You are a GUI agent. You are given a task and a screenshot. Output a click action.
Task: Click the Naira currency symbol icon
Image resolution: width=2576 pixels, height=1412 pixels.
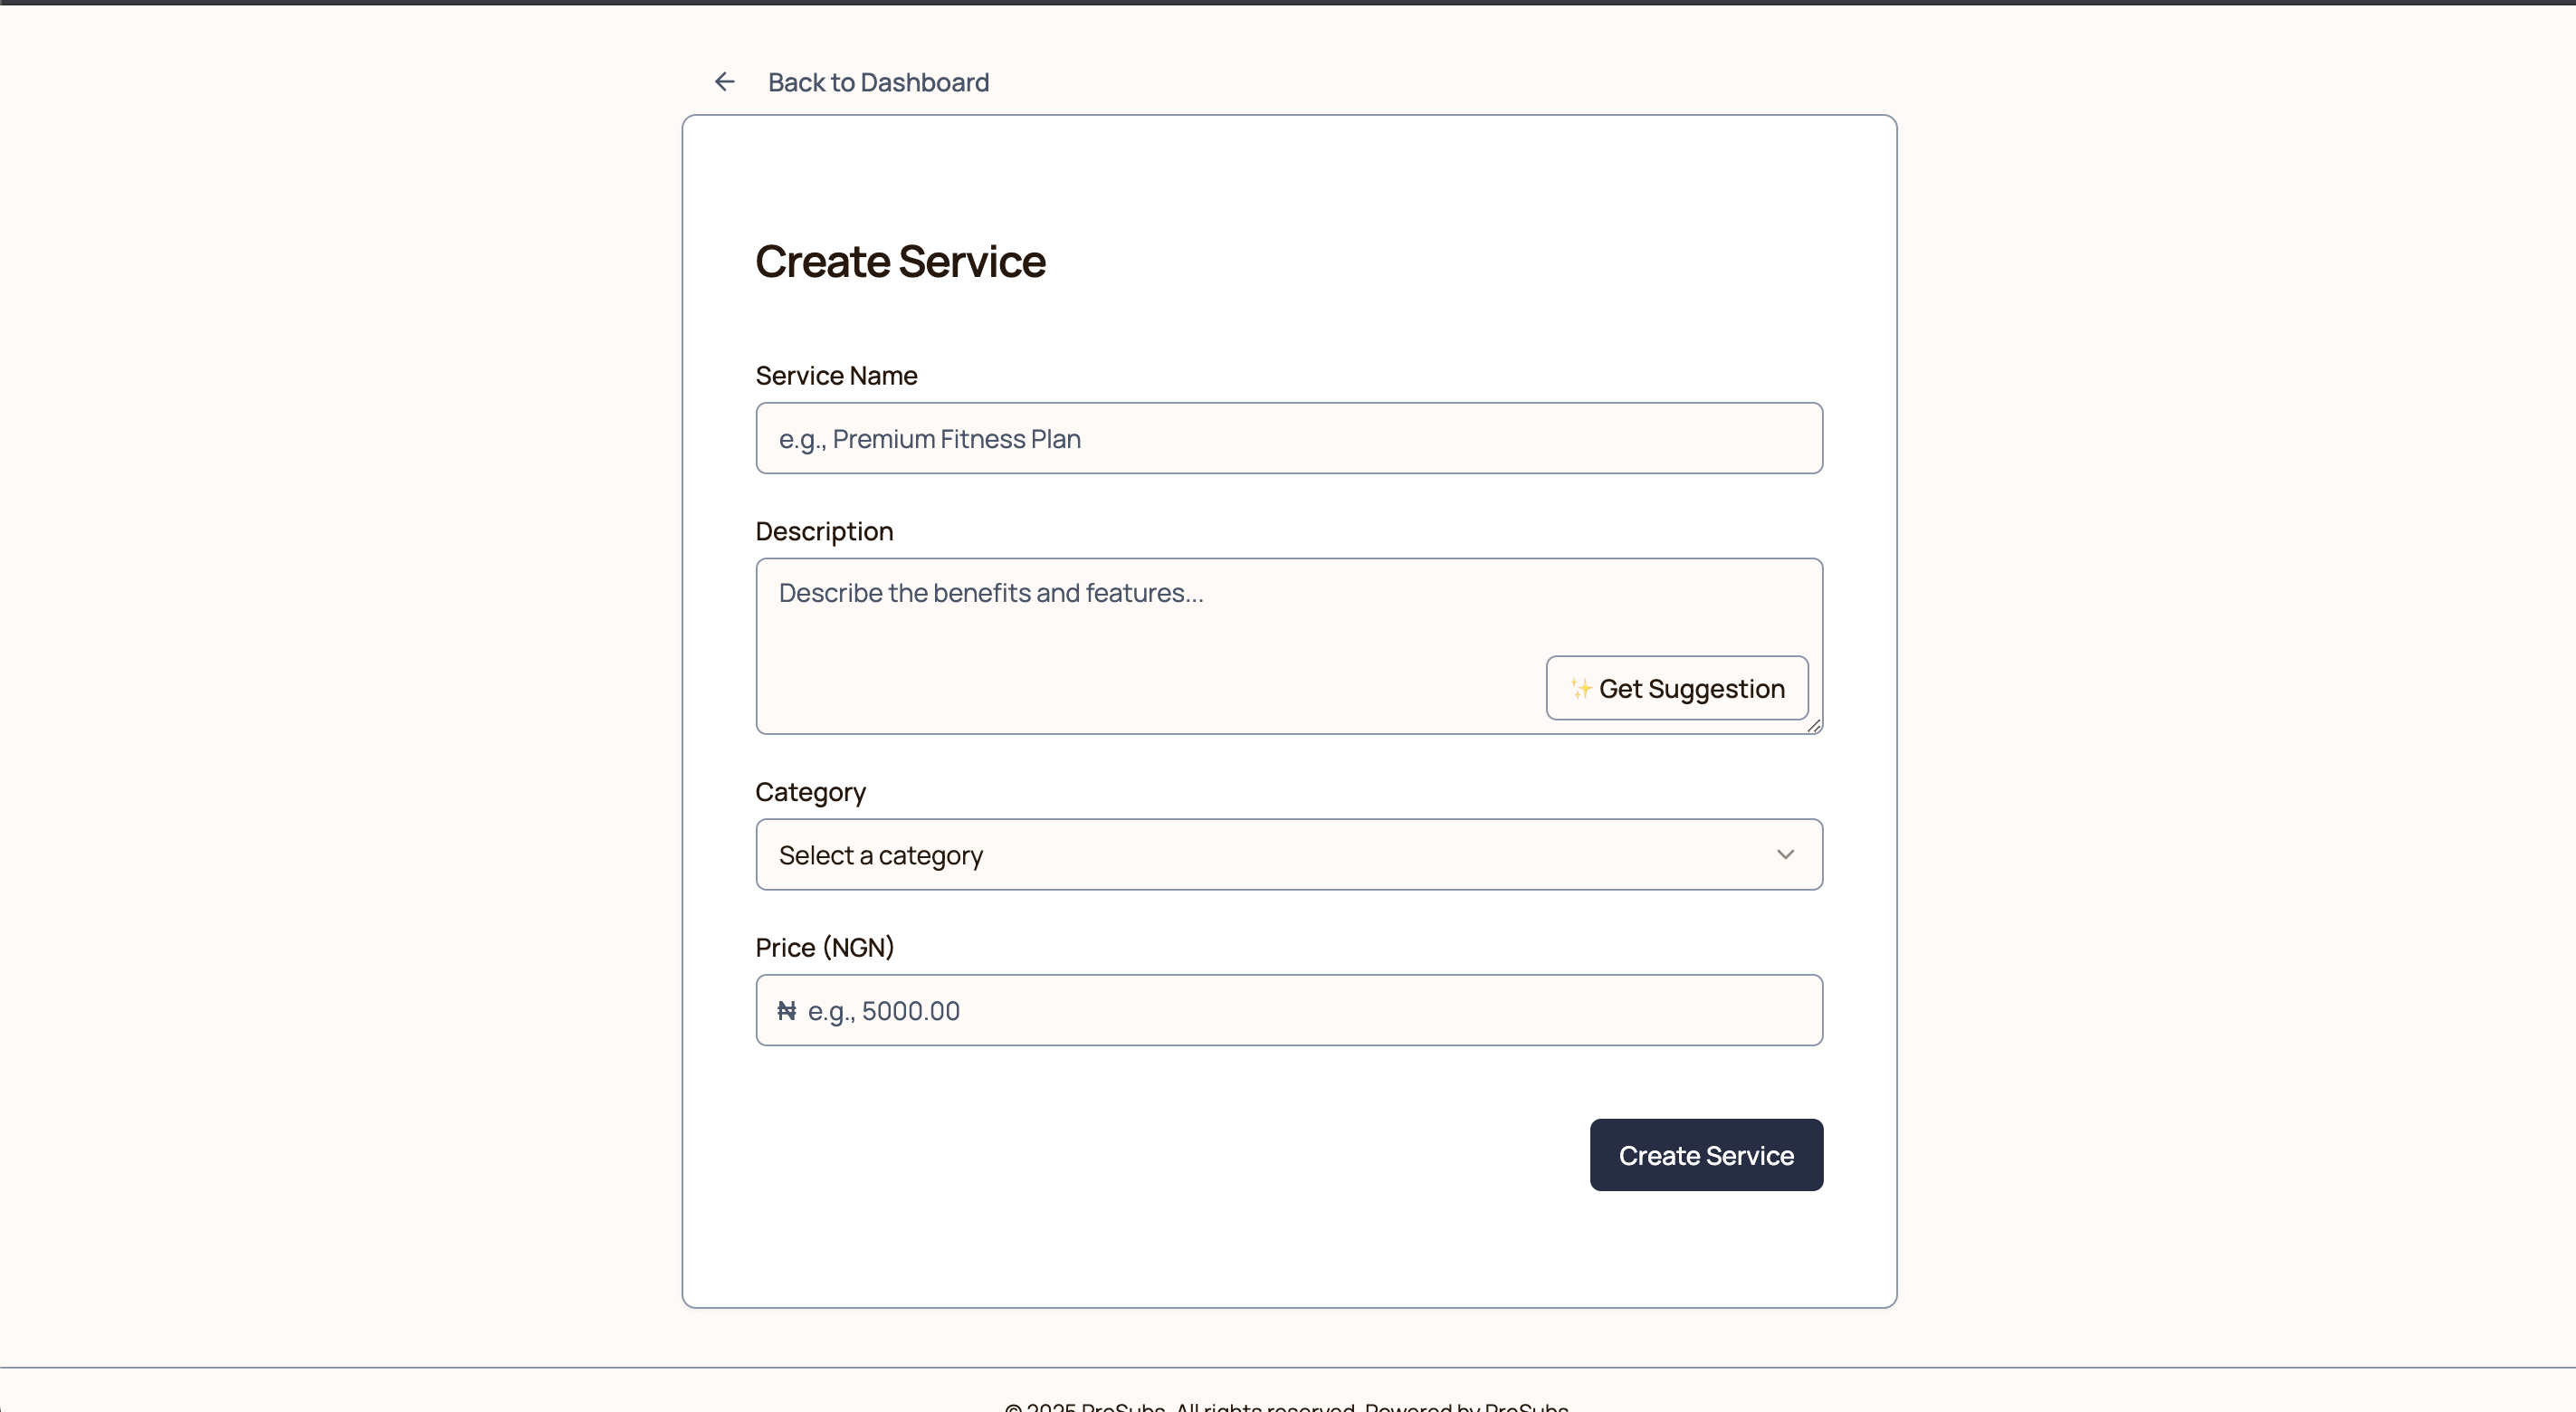click(787, 1011)
